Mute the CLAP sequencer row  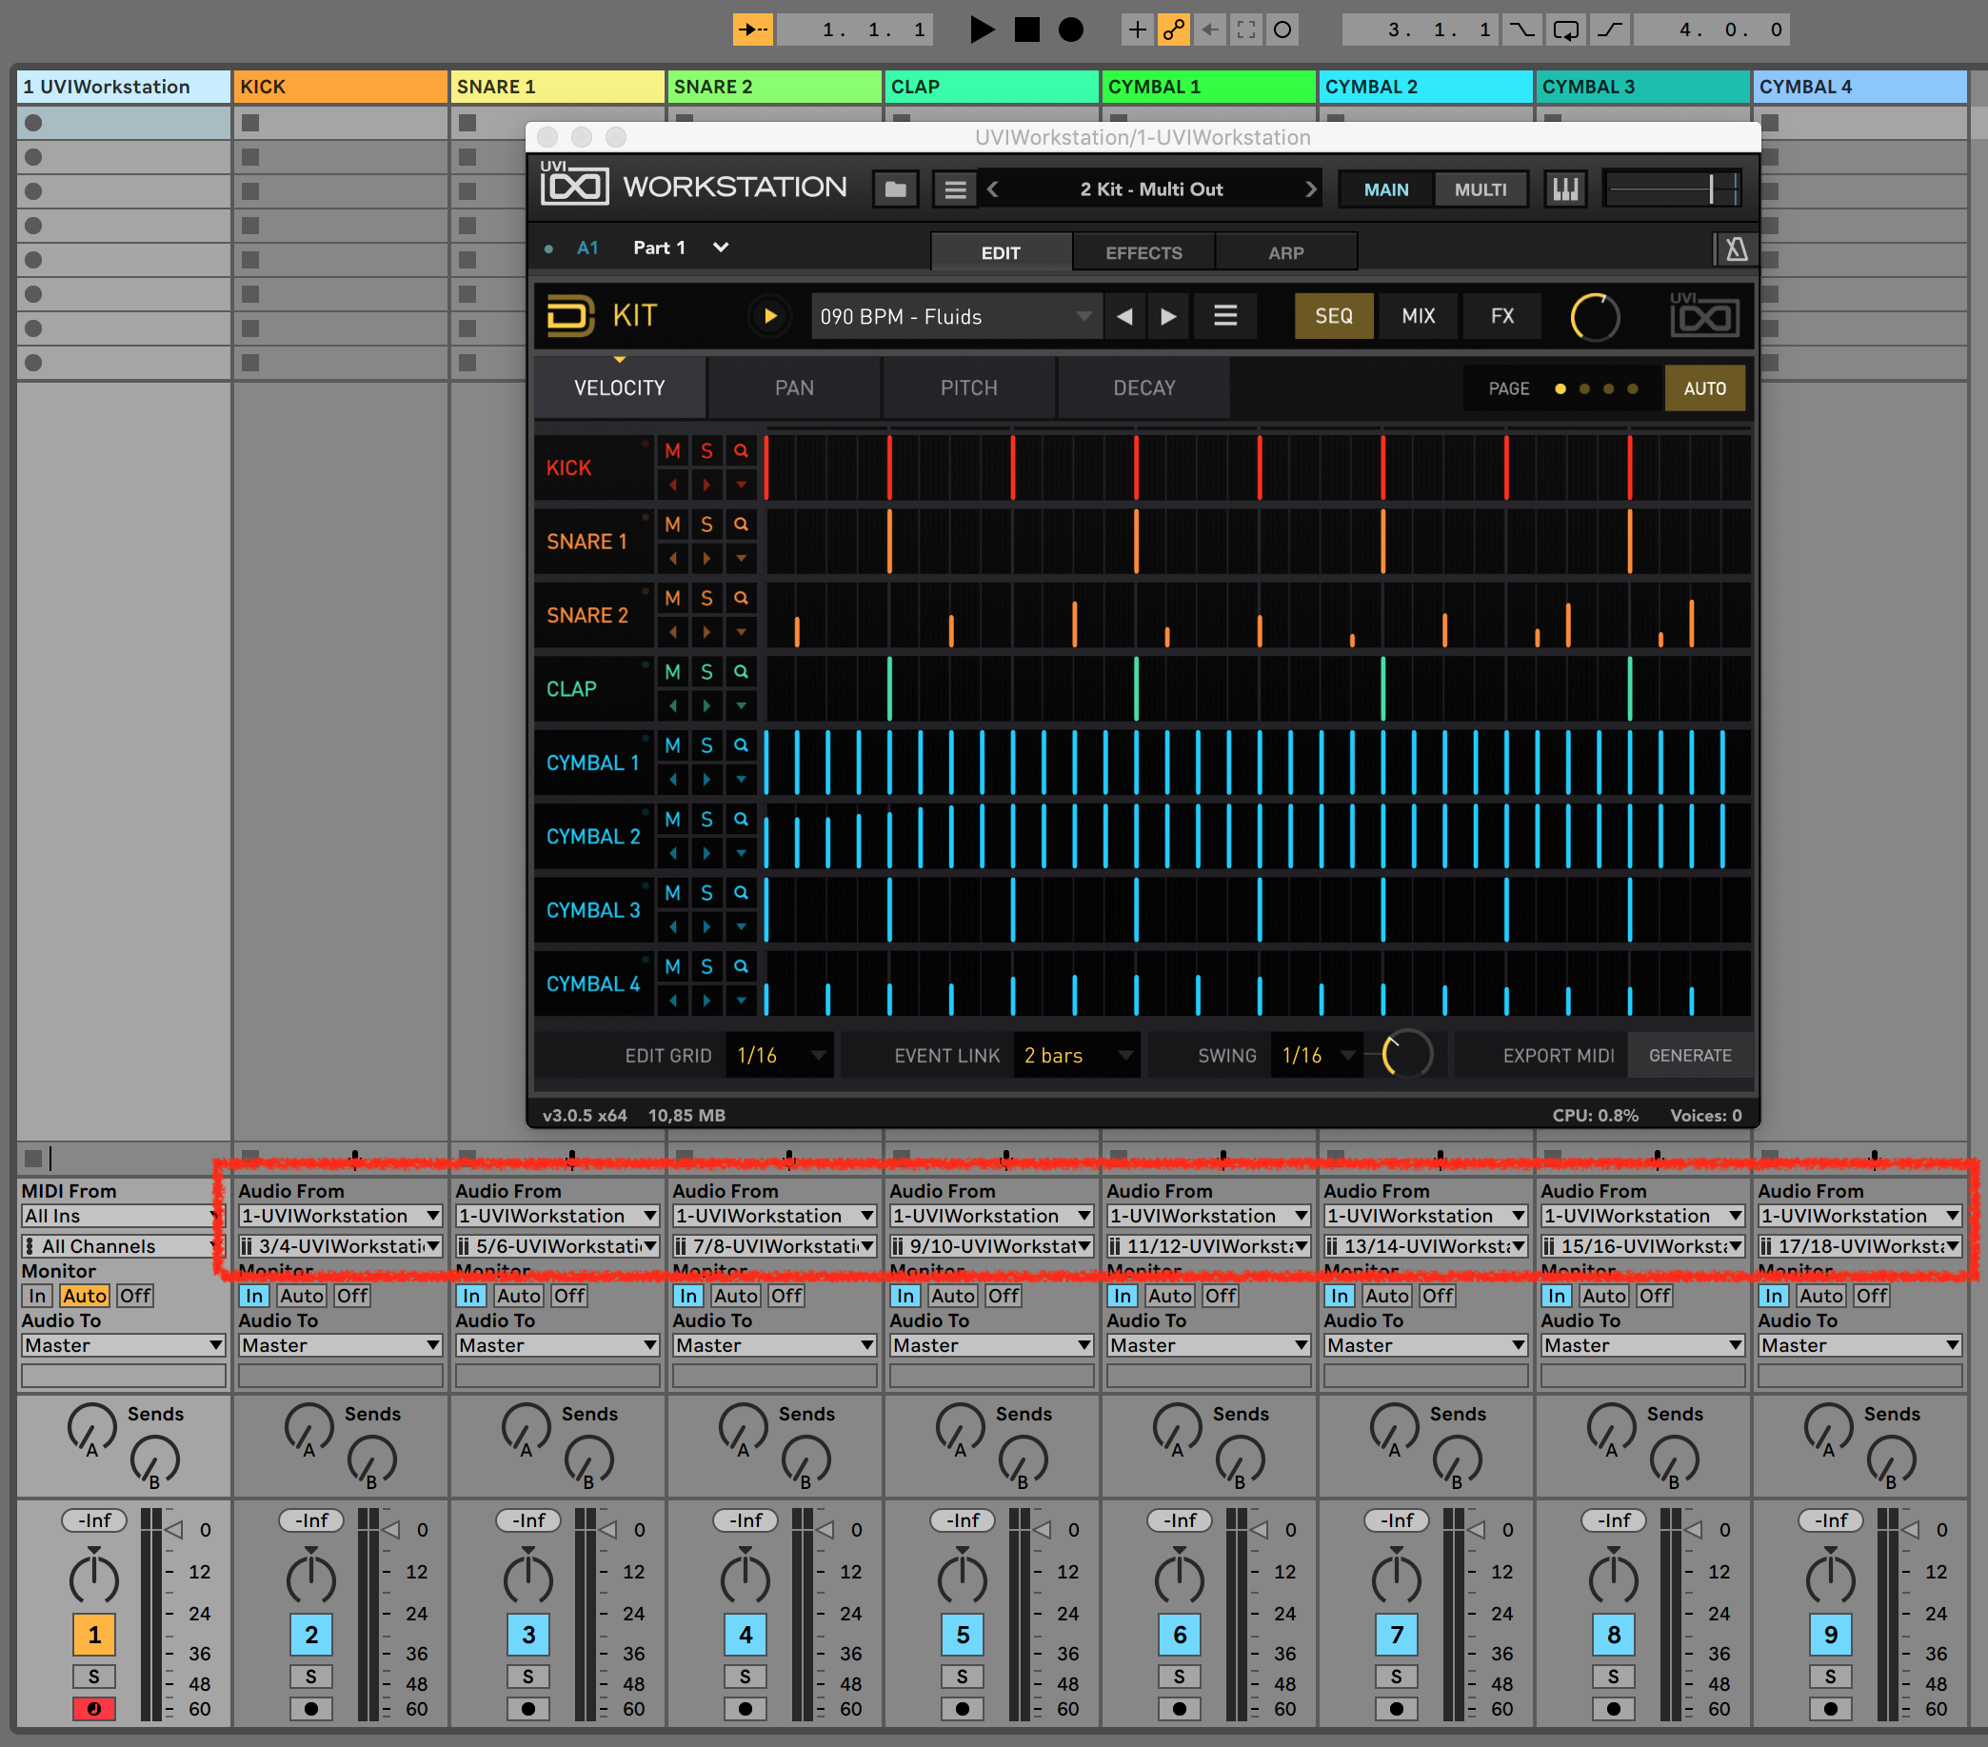pos(672,672)
